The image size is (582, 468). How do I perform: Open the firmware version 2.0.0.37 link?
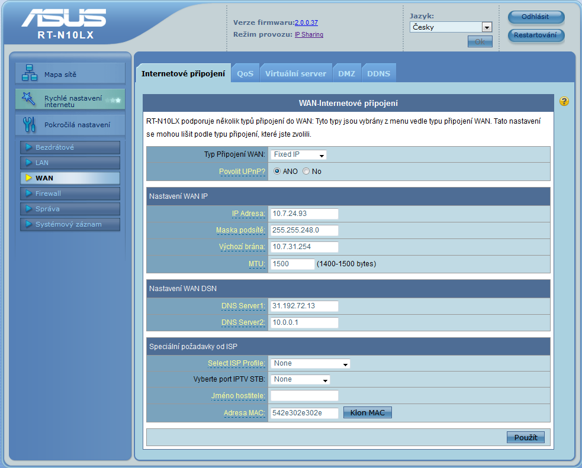(306, 22)
